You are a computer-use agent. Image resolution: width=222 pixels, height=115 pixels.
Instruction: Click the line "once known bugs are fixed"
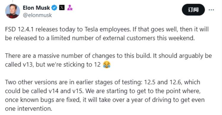[x=105, y=100]
